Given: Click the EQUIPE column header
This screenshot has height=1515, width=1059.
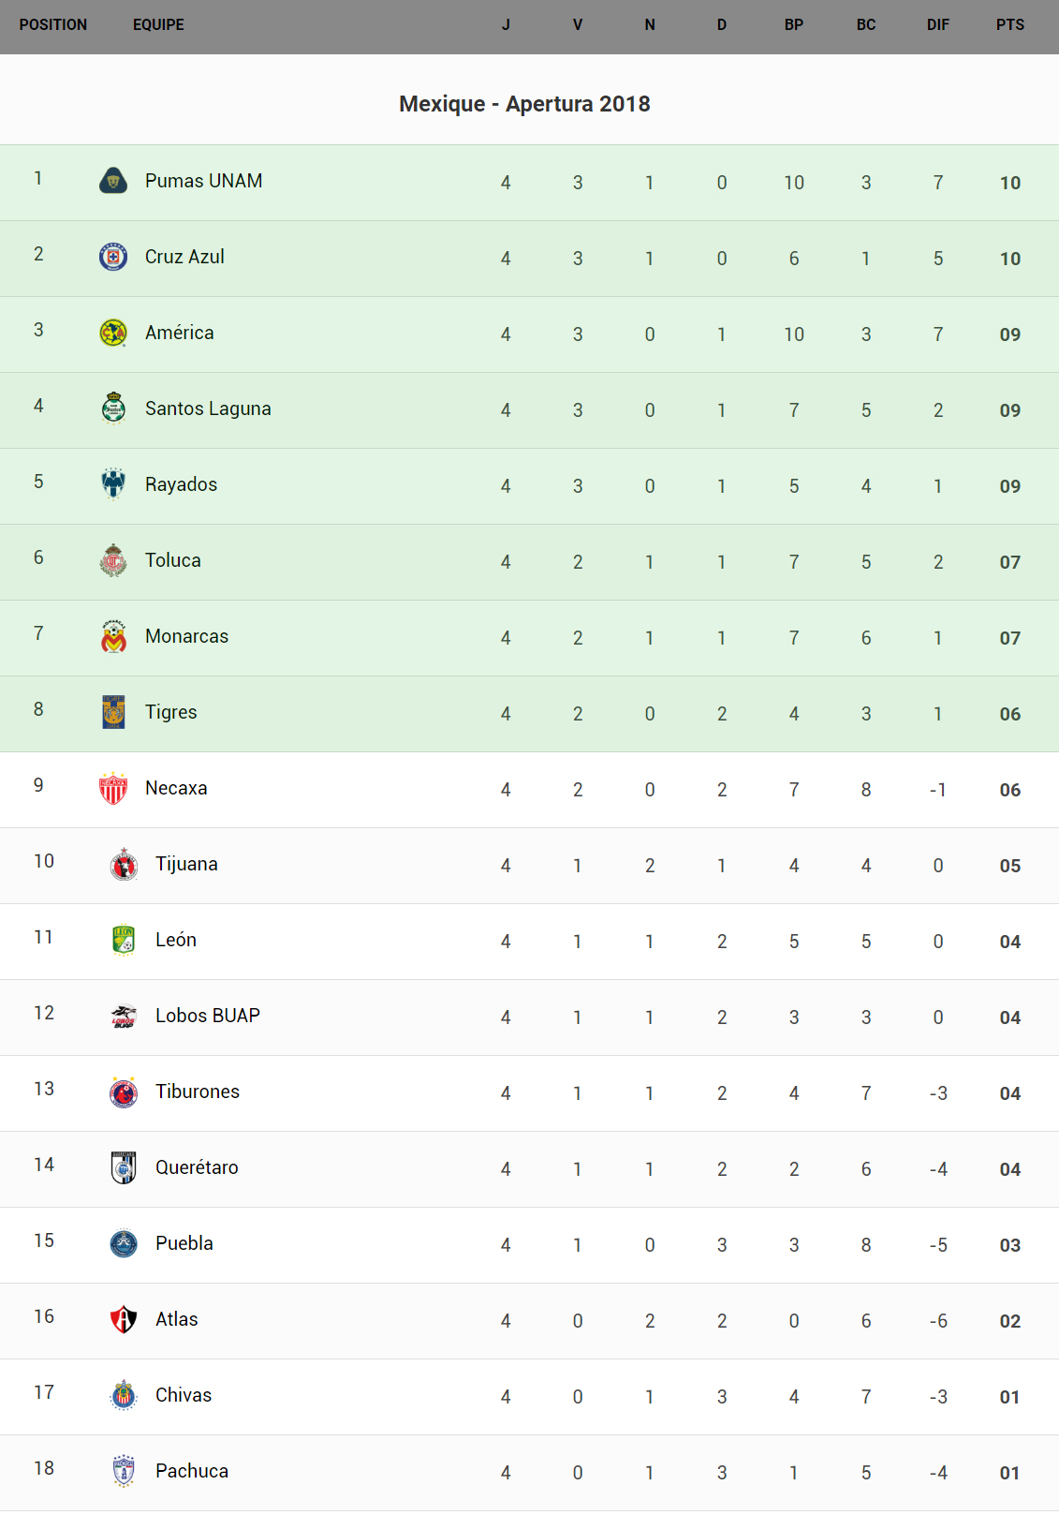Looking at the screenshot, I should click(158, 25).
